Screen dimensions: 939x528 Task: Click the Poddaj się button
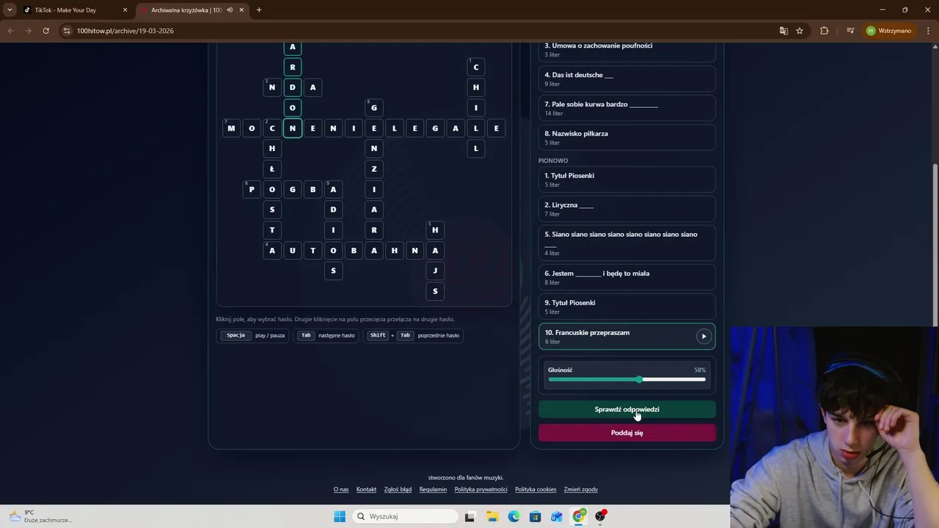[x=626, y=433]
